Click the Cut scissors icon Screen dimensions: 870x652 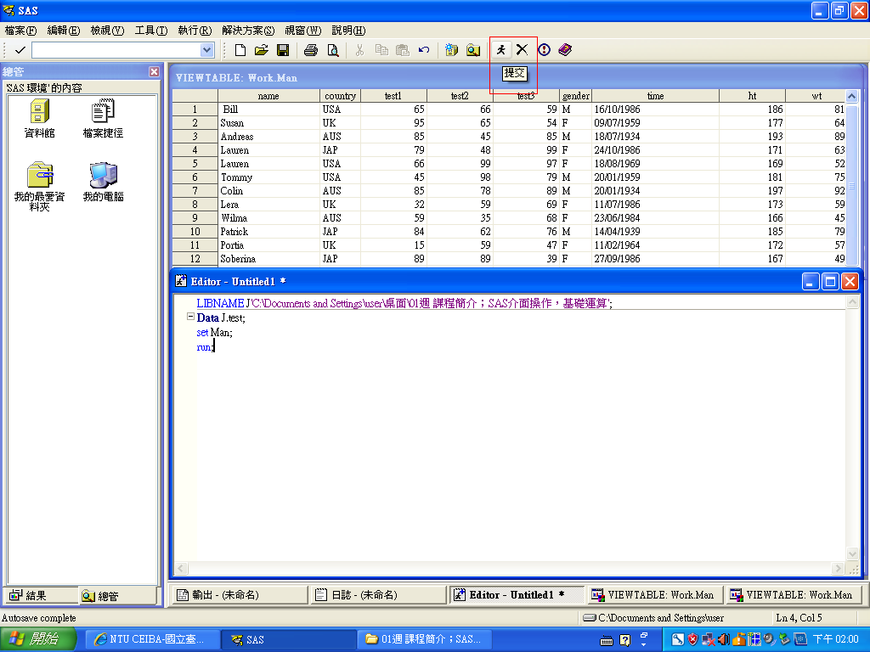pos(359,50)
